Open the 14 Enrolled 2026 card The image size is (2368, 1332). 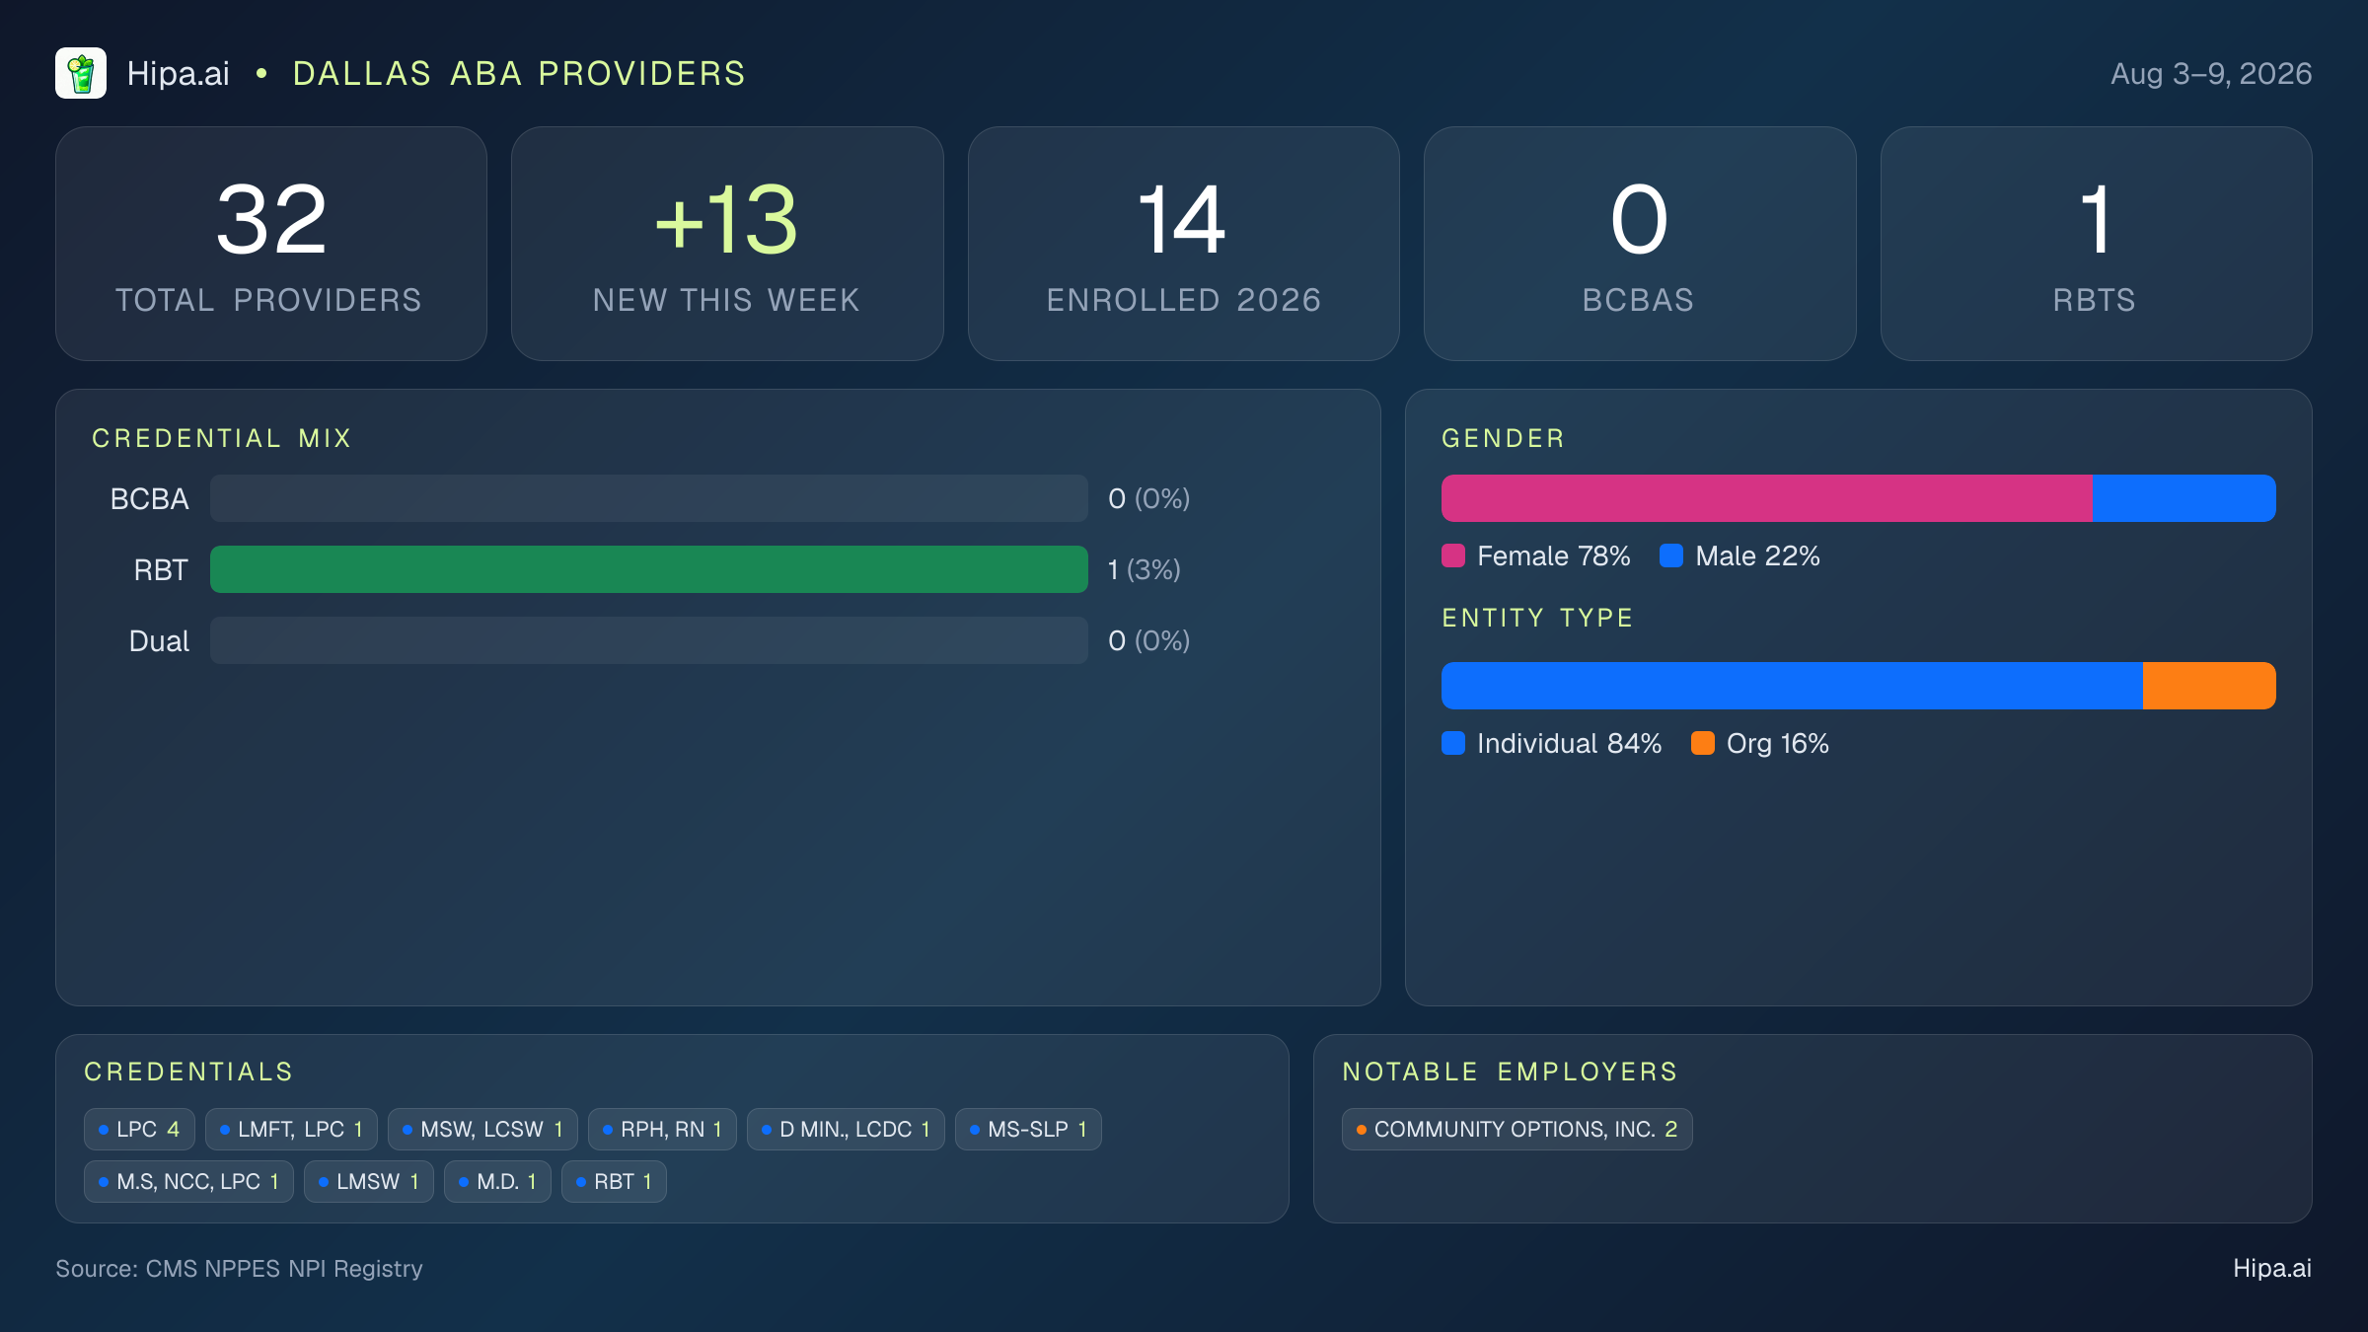pos(1184,244)
